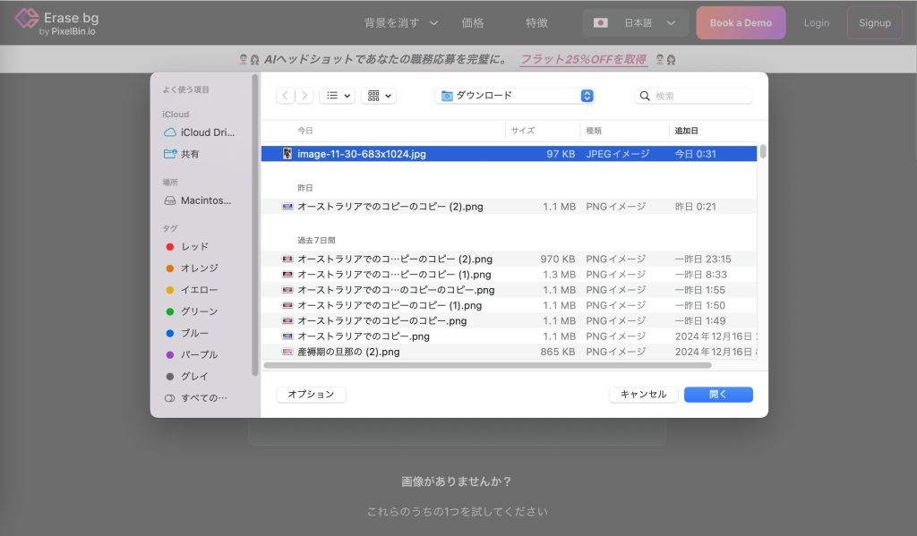Select image-11-30-683x1024.jpg file

(361, 154)
